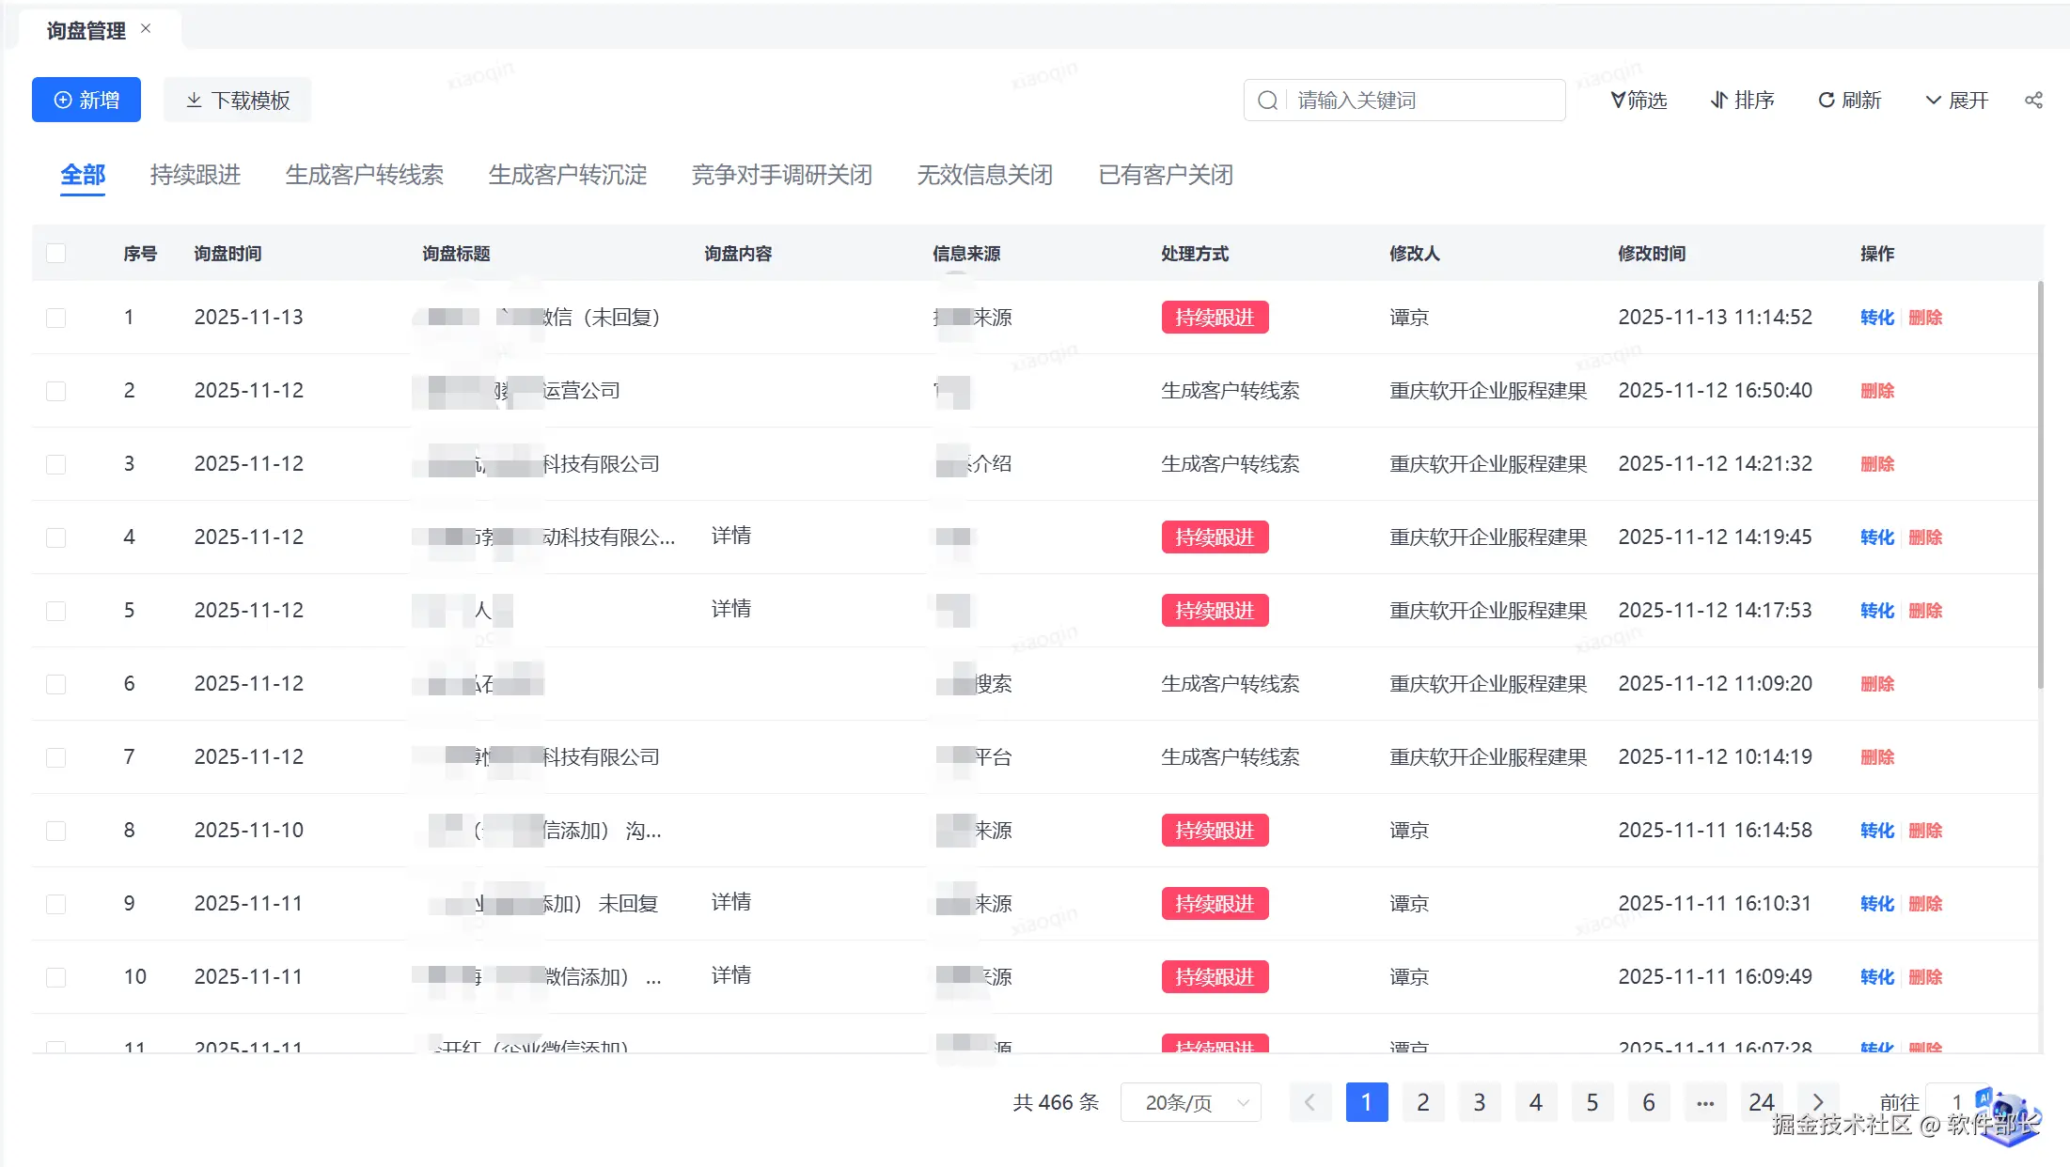2070x1167 pixels.
Task: Click 转化 link in row 4
Action: pos(1876,537)
